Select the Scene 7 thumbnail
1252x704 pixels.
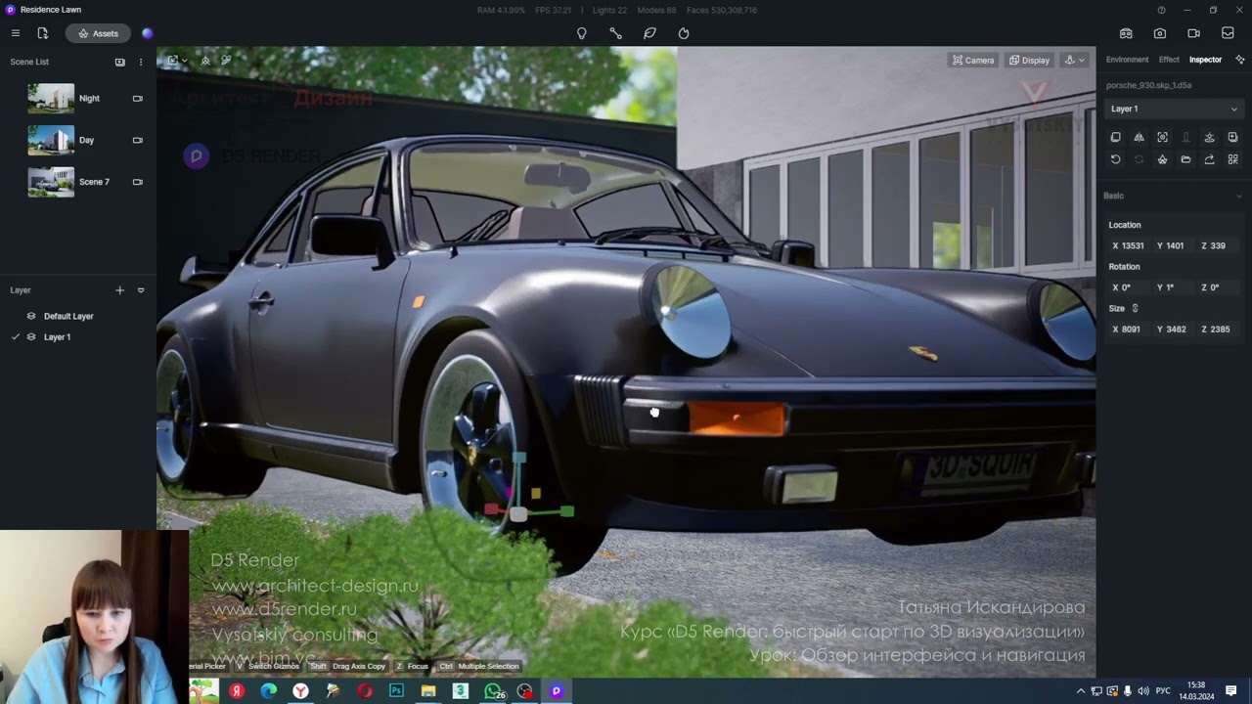click(x=51, y=182)
